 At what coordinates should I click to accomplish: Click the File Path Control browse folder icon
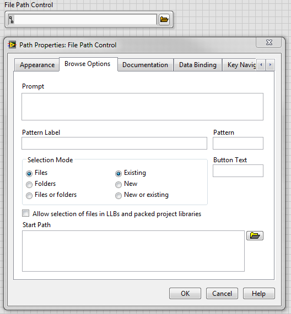(164, 20)
